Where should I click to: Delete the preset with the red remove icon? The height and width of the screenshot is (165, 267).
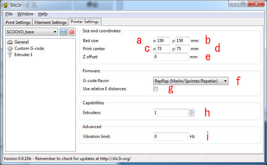(x=72, y=32)
